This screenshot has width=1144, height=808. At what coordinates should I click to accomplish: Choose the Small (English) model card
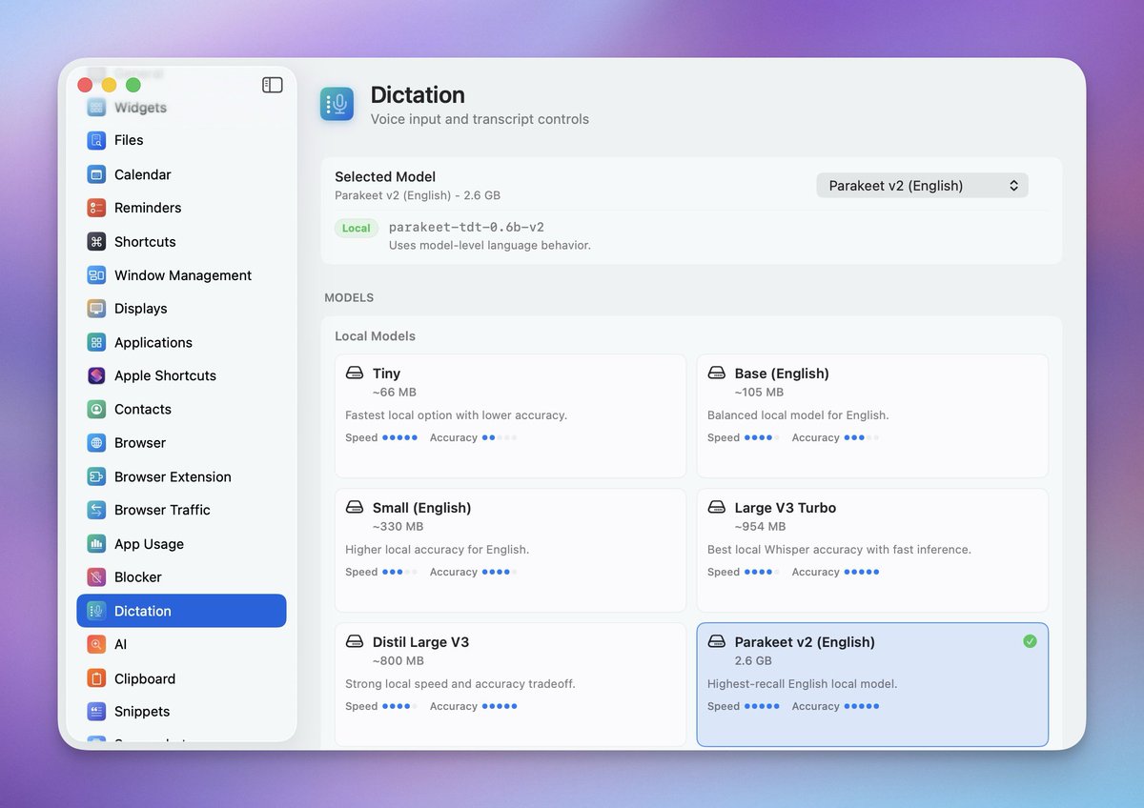(x=510, y=551)
